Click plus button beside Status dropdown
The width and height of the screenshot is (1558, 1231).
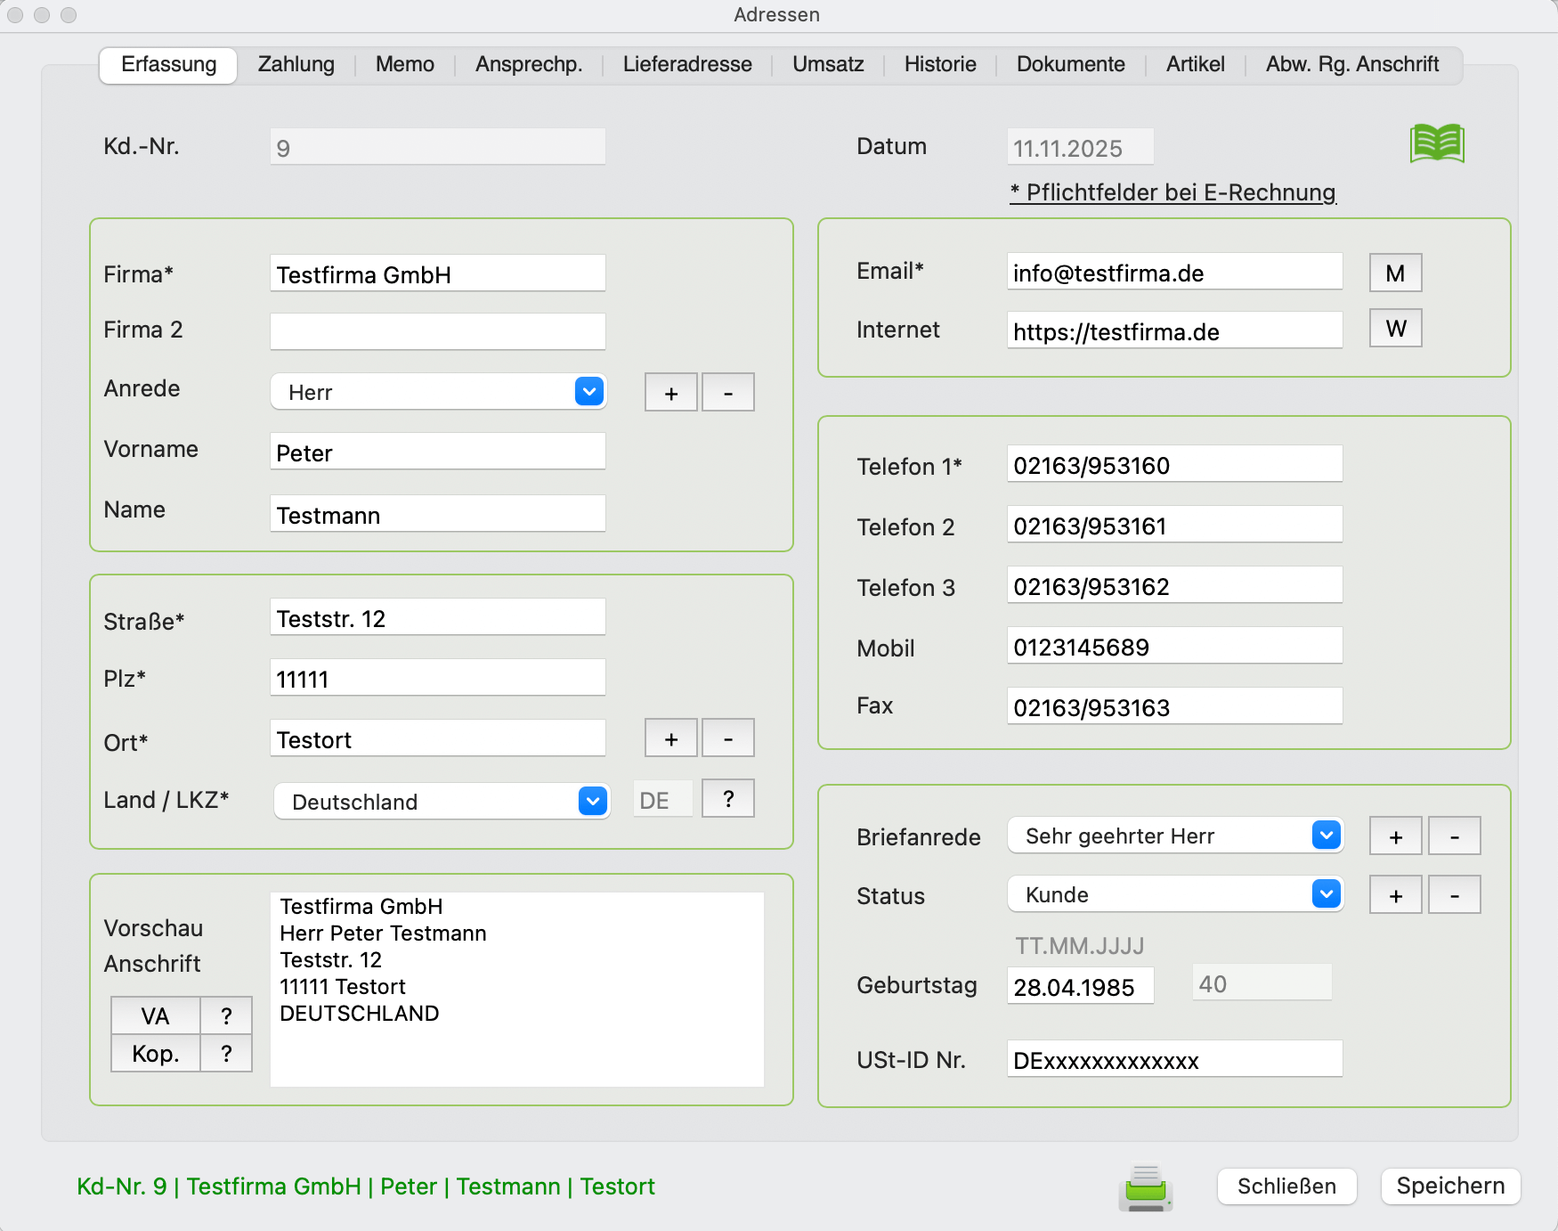pyautogui.click(x=1395, y=895)
